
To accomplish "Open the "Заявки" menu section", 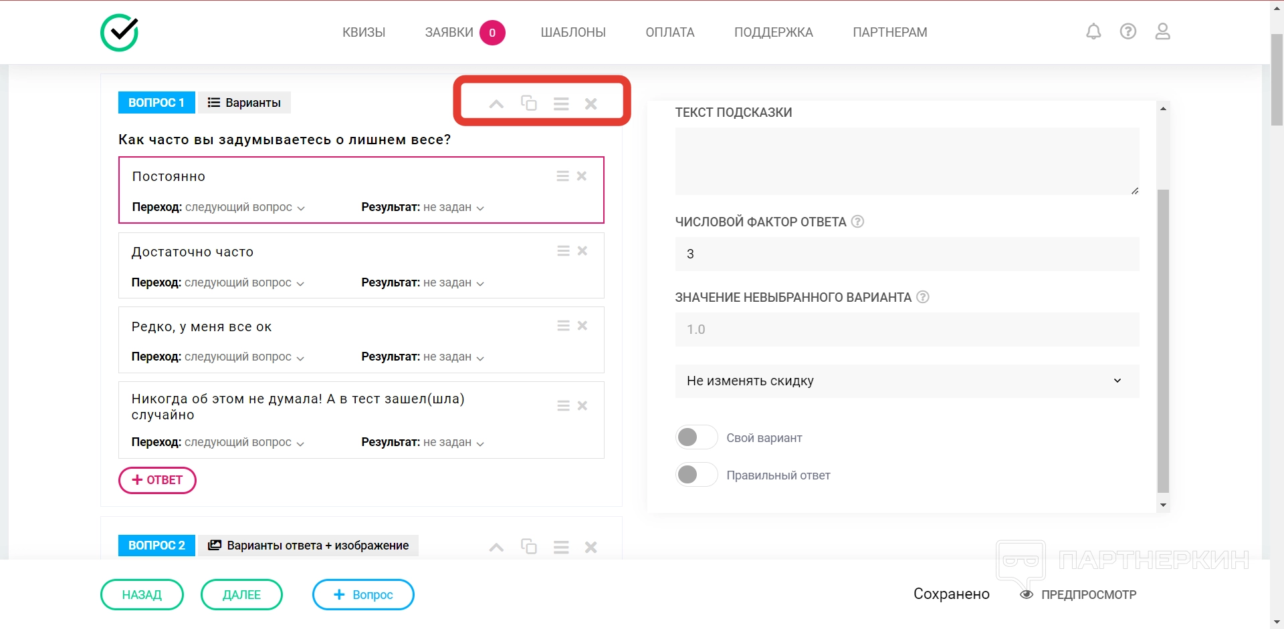I will pyautogui.click(x=449, y=32).
